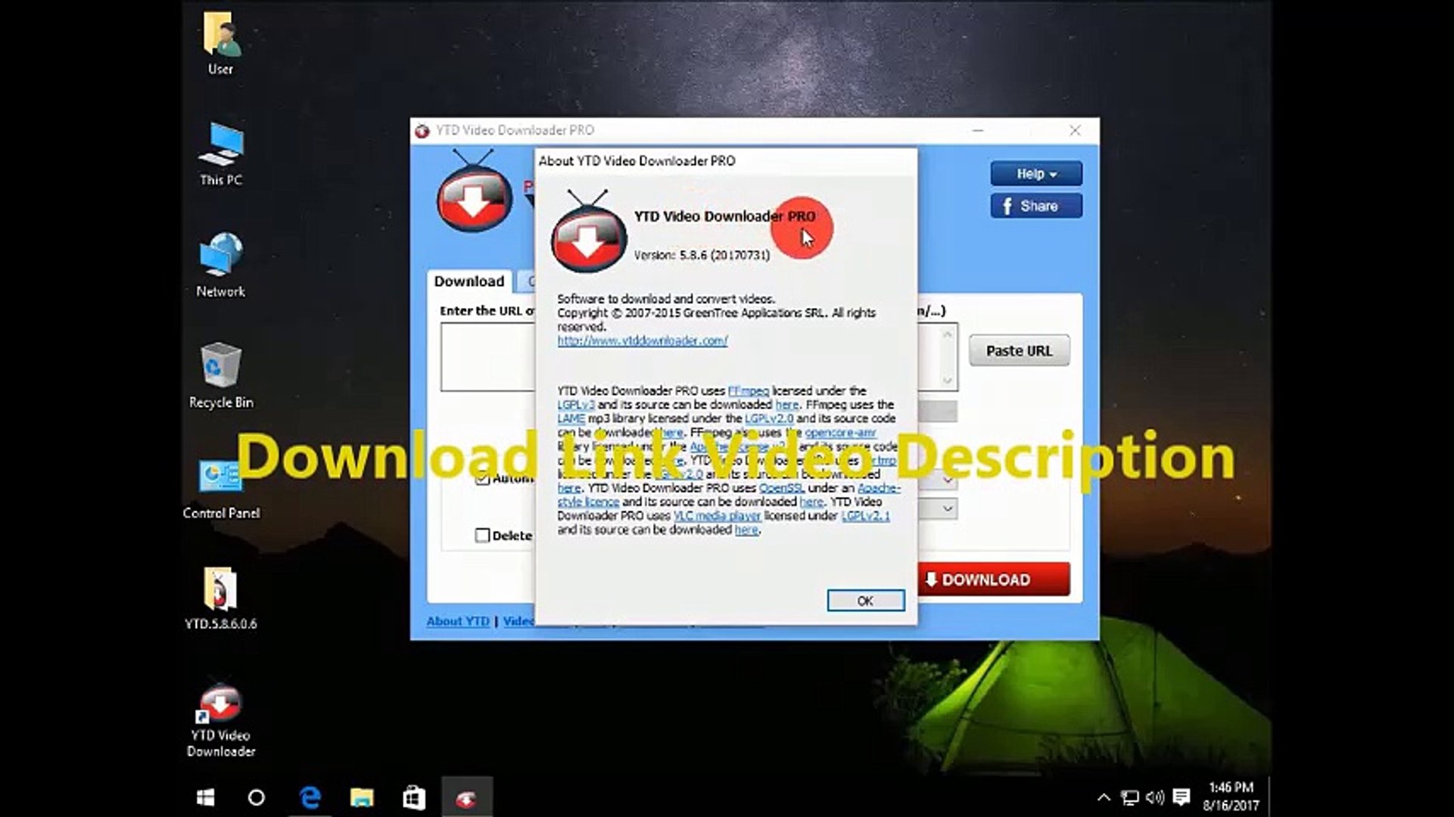Image resolution: width=1454 pixels, height=817 pixels.
Task: Open This PC desktop icon
Action: [220, 154]
